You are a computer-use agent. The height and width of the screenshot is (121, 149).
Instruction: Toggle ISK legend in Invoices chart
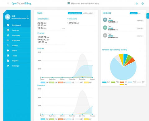(62, 82)
